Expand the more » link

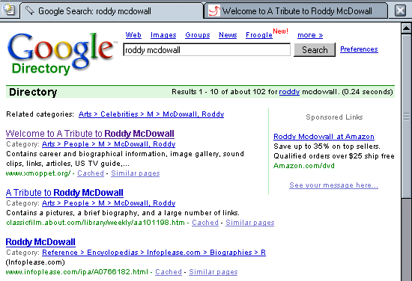(x=310, y=35)
